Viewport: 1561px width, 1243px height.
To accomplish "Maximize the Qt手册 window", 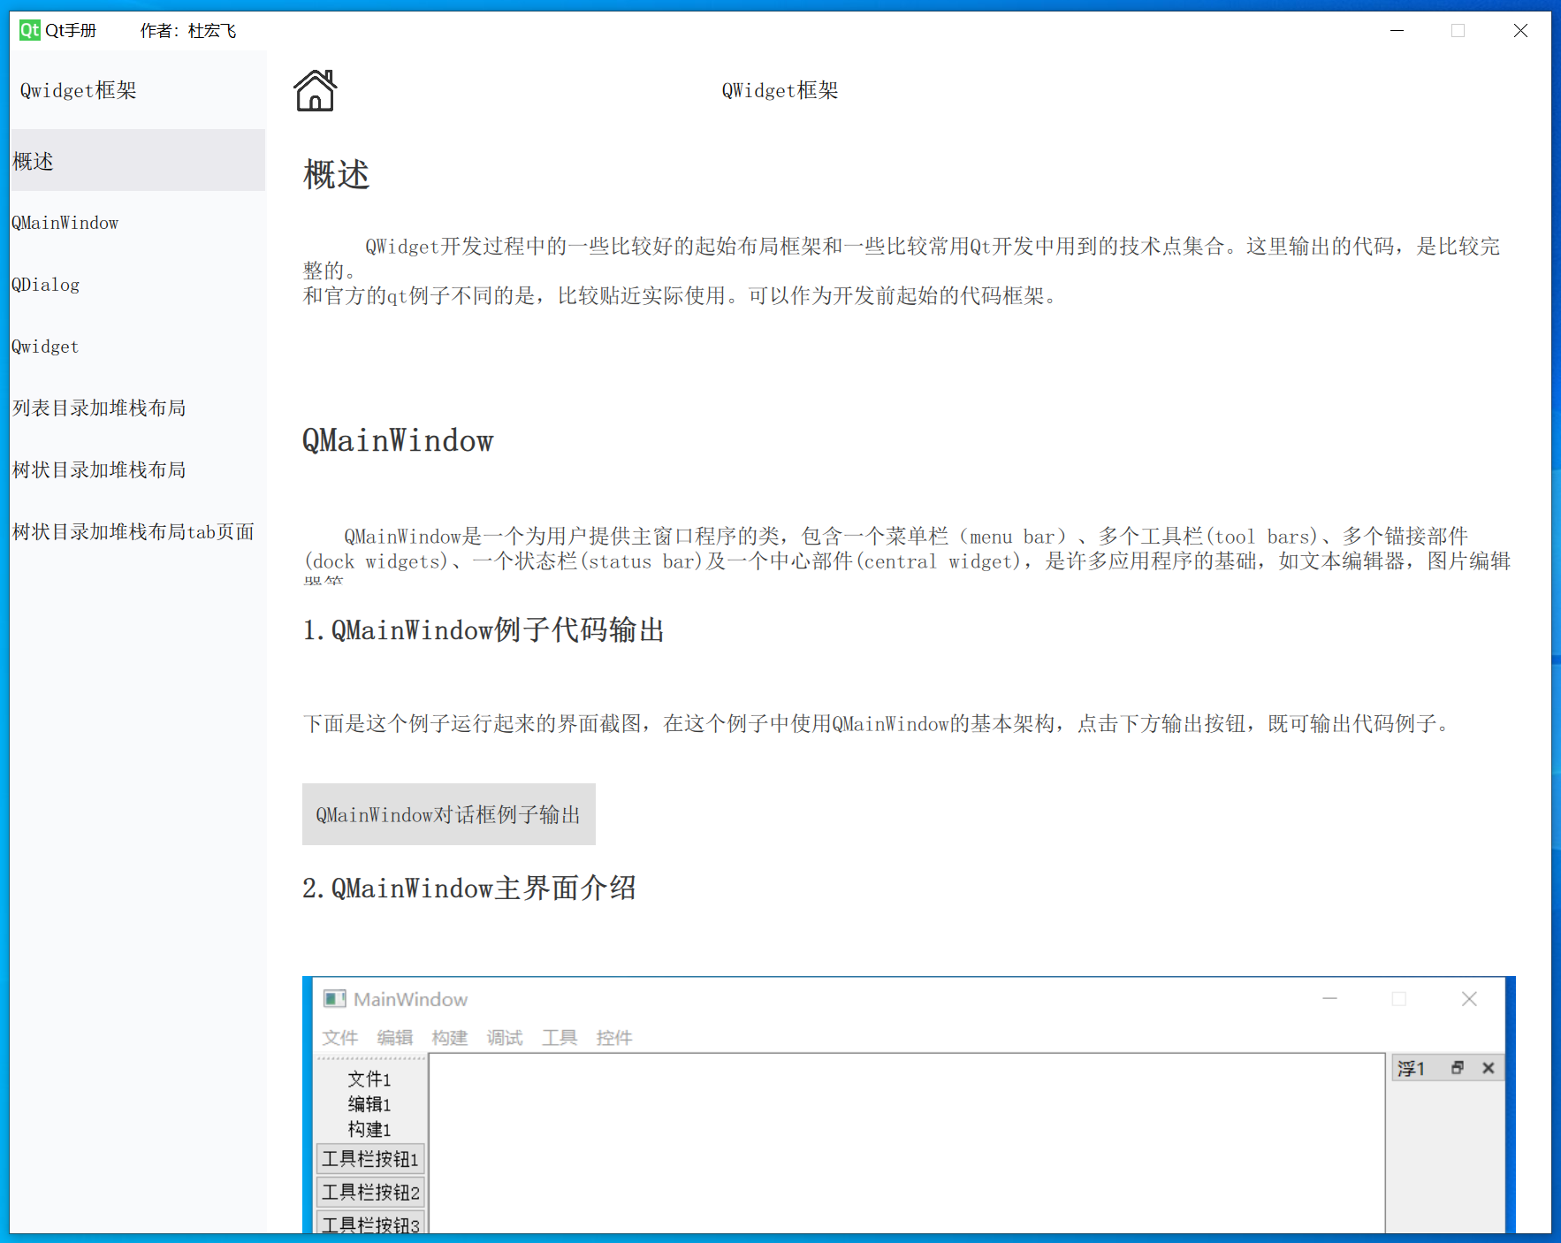I will coord(1458,31).
